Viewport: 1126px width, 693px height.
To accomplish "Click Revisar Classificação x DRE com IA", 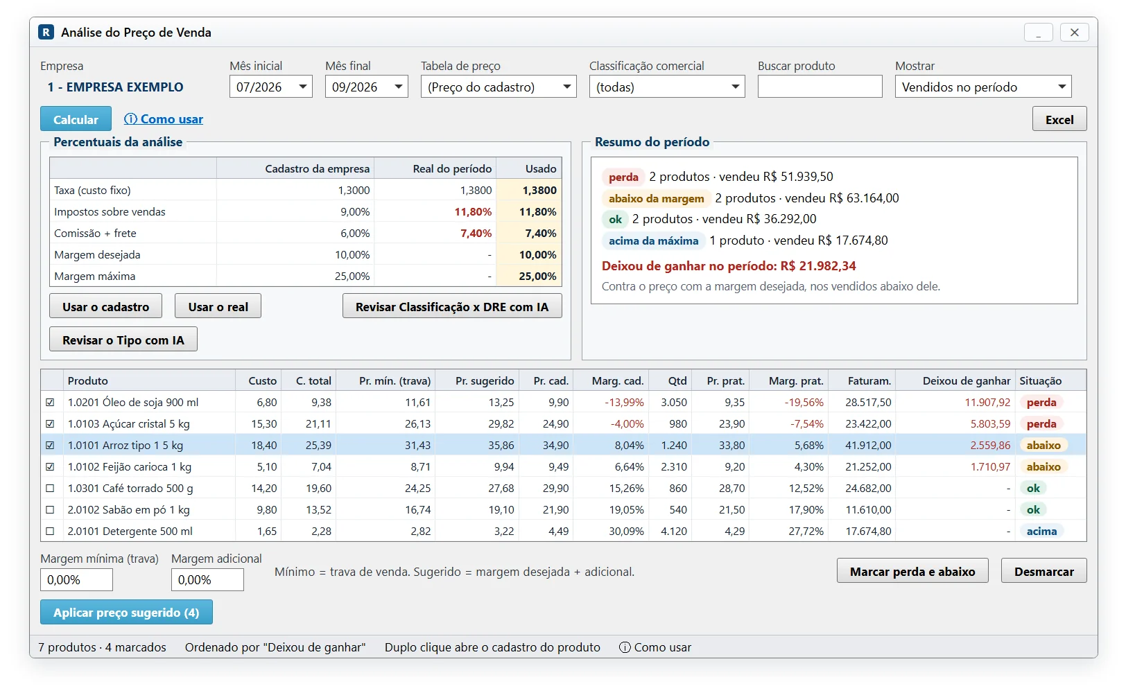I will pos(452,306).
